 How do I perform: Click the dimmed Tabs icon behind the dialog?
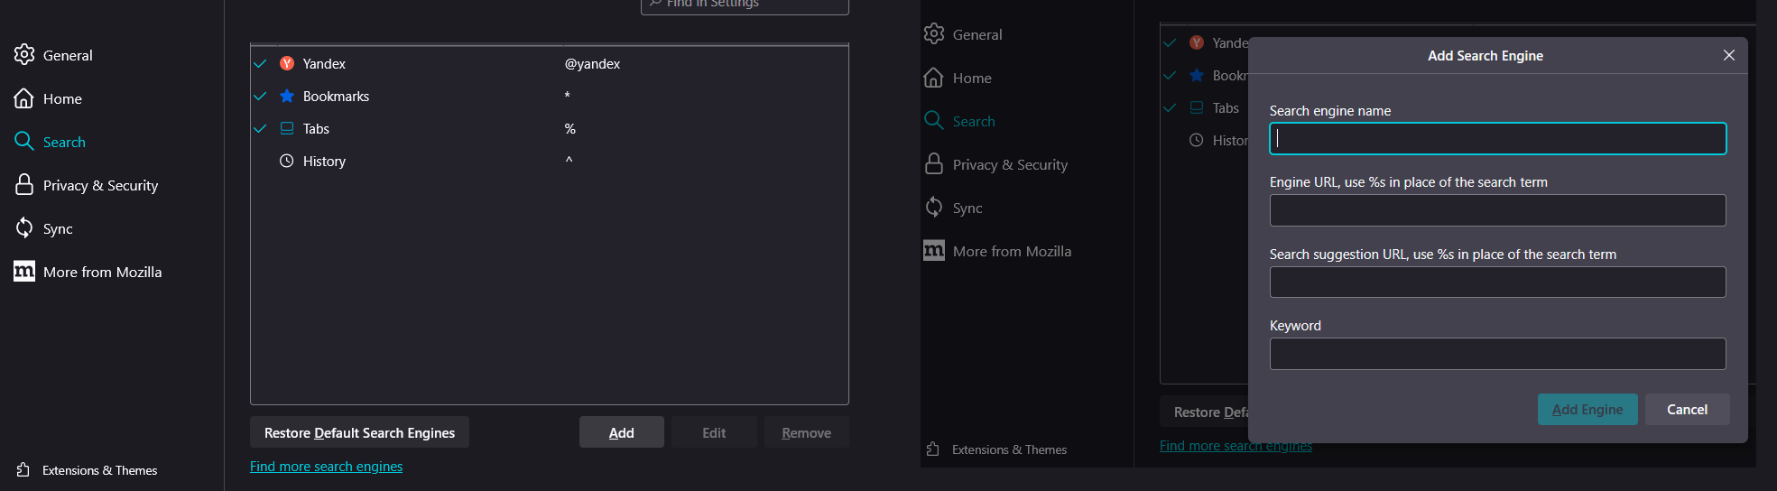(x=1197, y=108)
